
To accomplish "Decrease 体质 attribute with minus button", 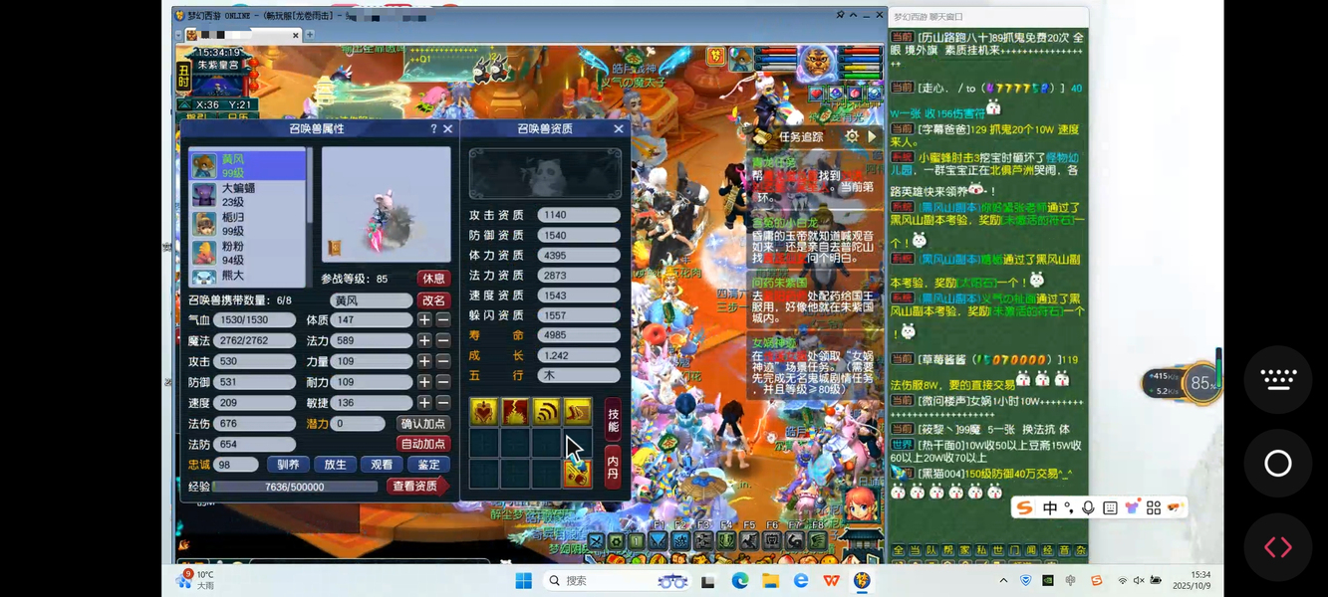I will click(443, 320).
